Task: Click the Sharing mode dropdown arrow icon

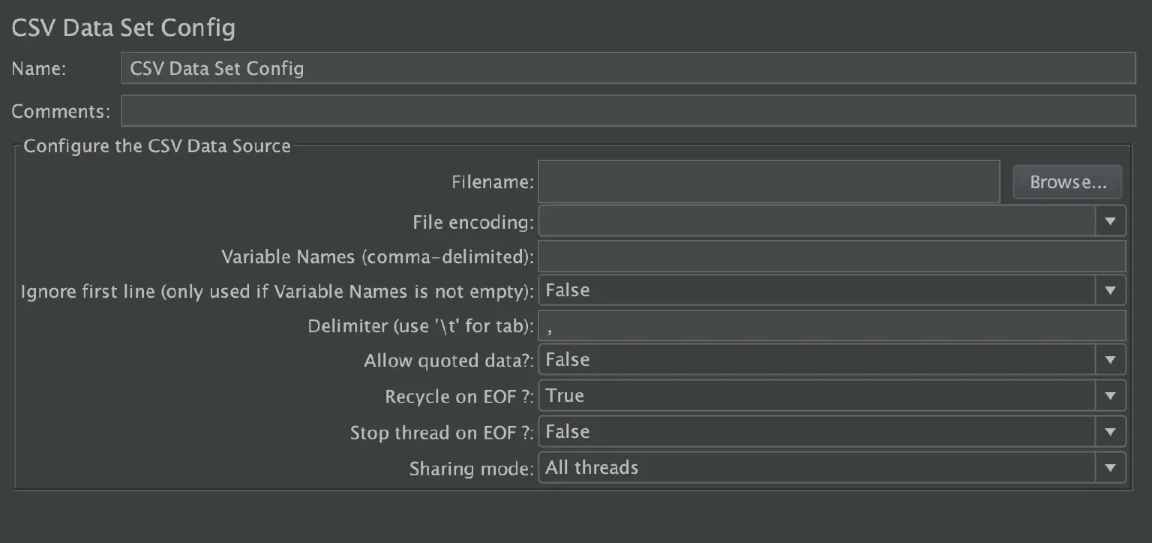Action: coord(1111,467)
